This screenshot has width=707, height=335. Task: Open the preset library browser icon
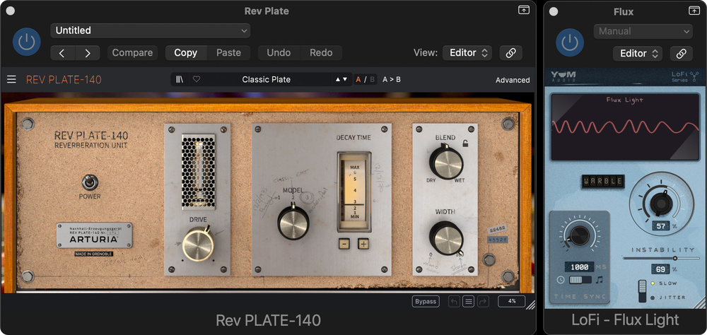[180, 80]
